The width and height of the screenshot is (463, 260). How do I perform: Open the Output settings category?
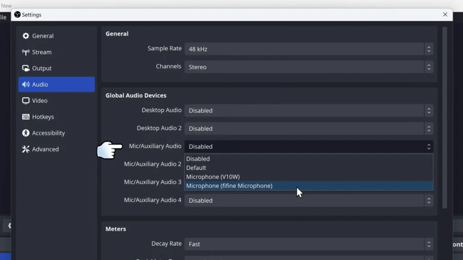point(57,69)
